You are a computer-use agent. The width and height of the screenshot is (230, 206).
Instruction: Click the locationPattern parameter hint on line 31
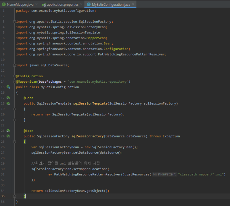click(164, 174)
